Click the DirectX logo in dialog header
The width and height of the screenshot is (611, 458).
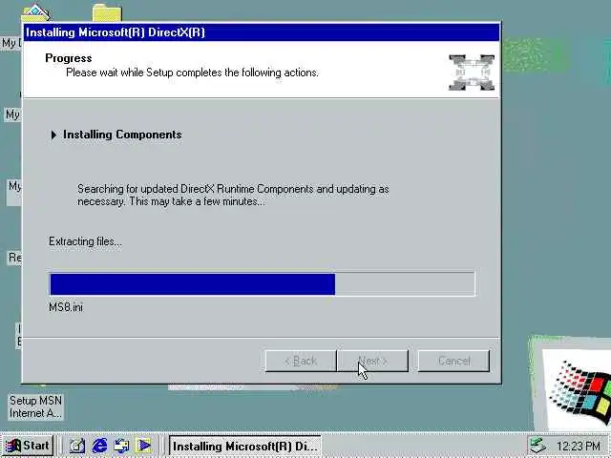(472, 73)
